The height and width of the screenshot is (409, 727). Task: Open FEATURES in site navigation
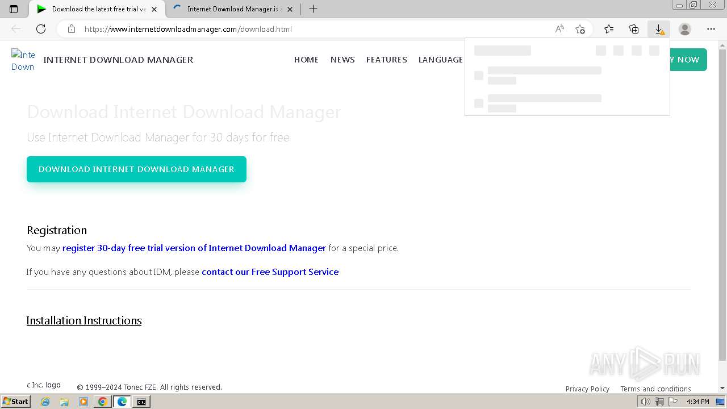pos(387,60)
